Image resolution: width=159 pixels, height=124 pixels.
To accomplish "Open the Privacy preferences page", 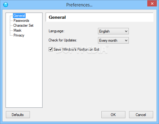I will tap(19, 35).
